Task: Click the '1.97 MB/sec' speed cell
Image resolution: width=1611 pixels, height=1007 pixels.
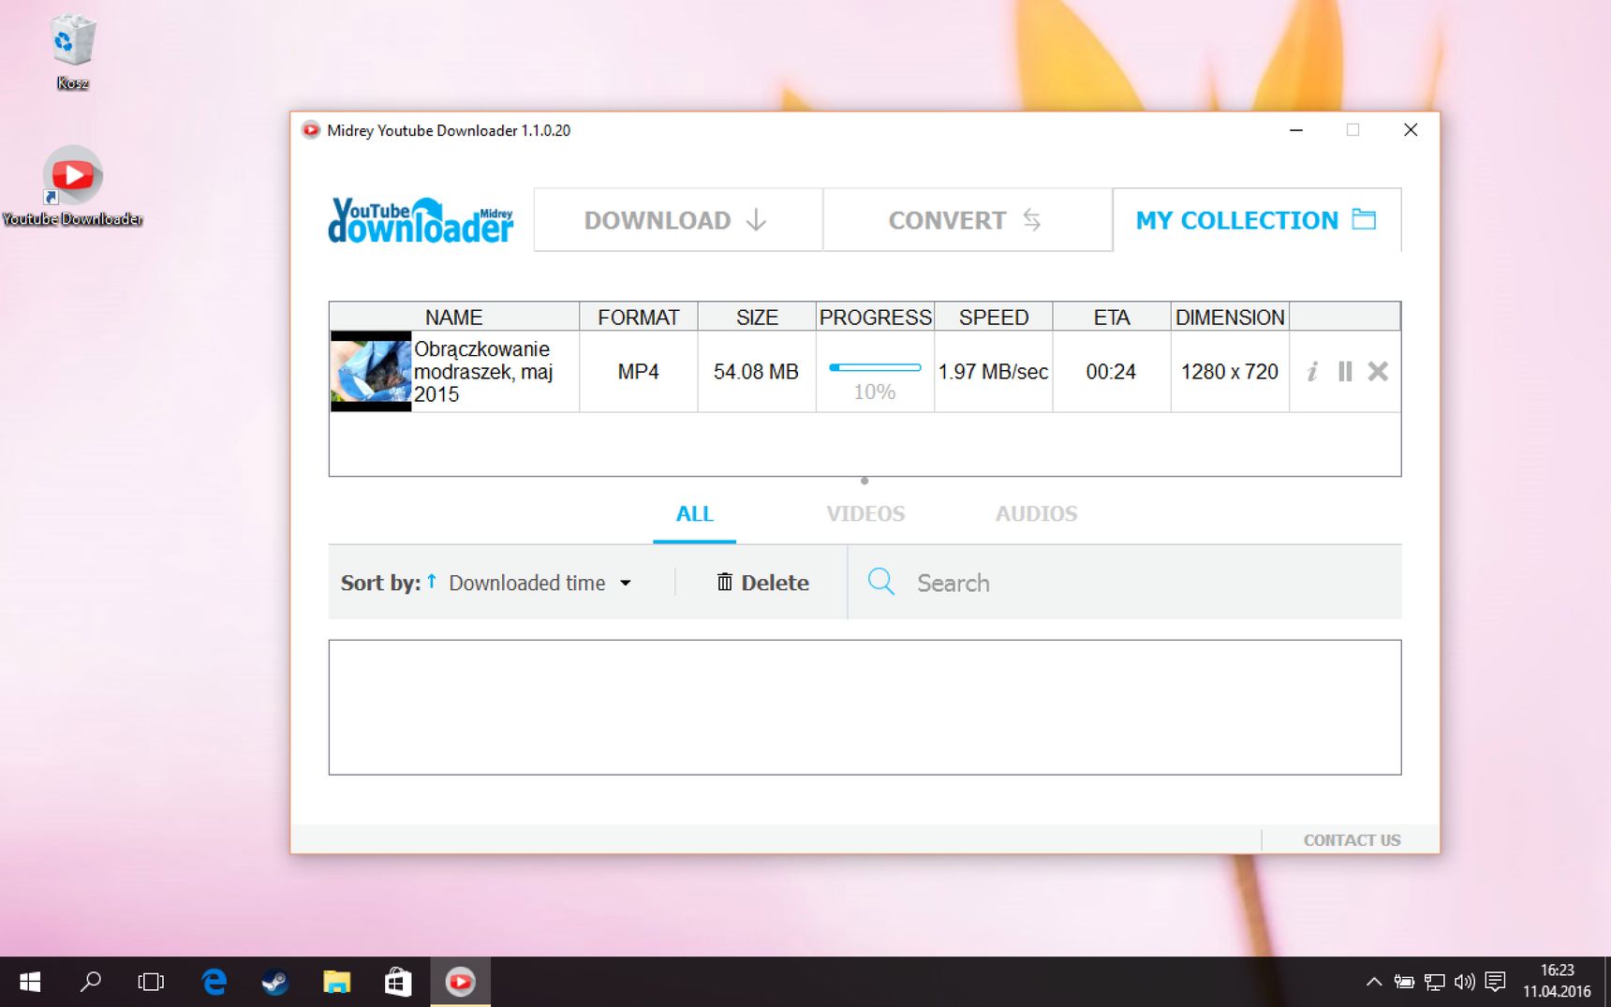Action: 993,372
